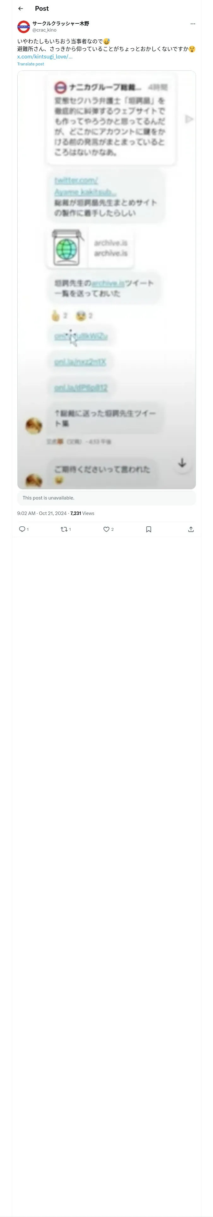Like the post with the heart icon

(x=106, y=529)
